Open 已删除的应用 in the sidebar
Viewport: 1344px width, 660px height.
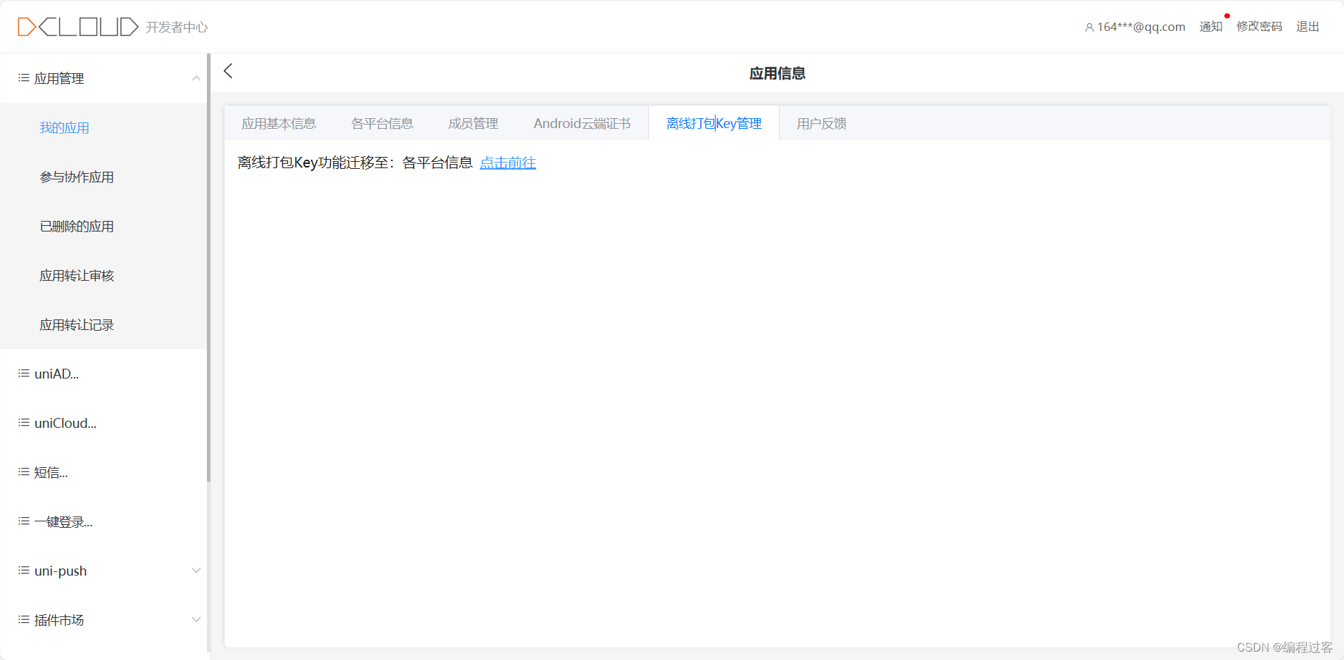click(x=77, y=226)
